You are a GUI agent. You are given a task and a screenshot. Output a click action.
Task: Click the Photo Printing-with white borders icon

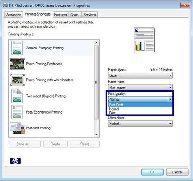17,80
